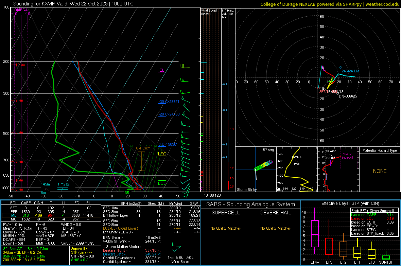401x266 pixels.
Task: Click the PW = 1.01in value
Action: tap(13, 225)
